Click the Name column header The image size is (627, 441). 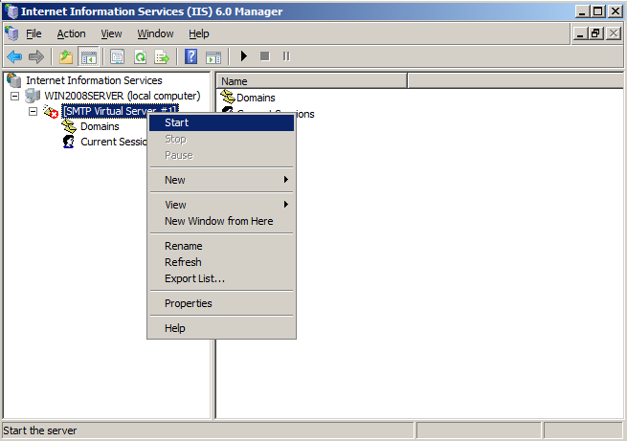[311, 81]
